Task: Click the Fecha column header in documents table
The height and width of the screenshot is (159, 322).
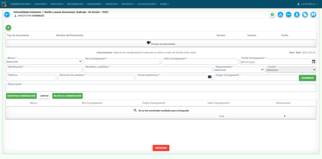Action: click(285, 36)
